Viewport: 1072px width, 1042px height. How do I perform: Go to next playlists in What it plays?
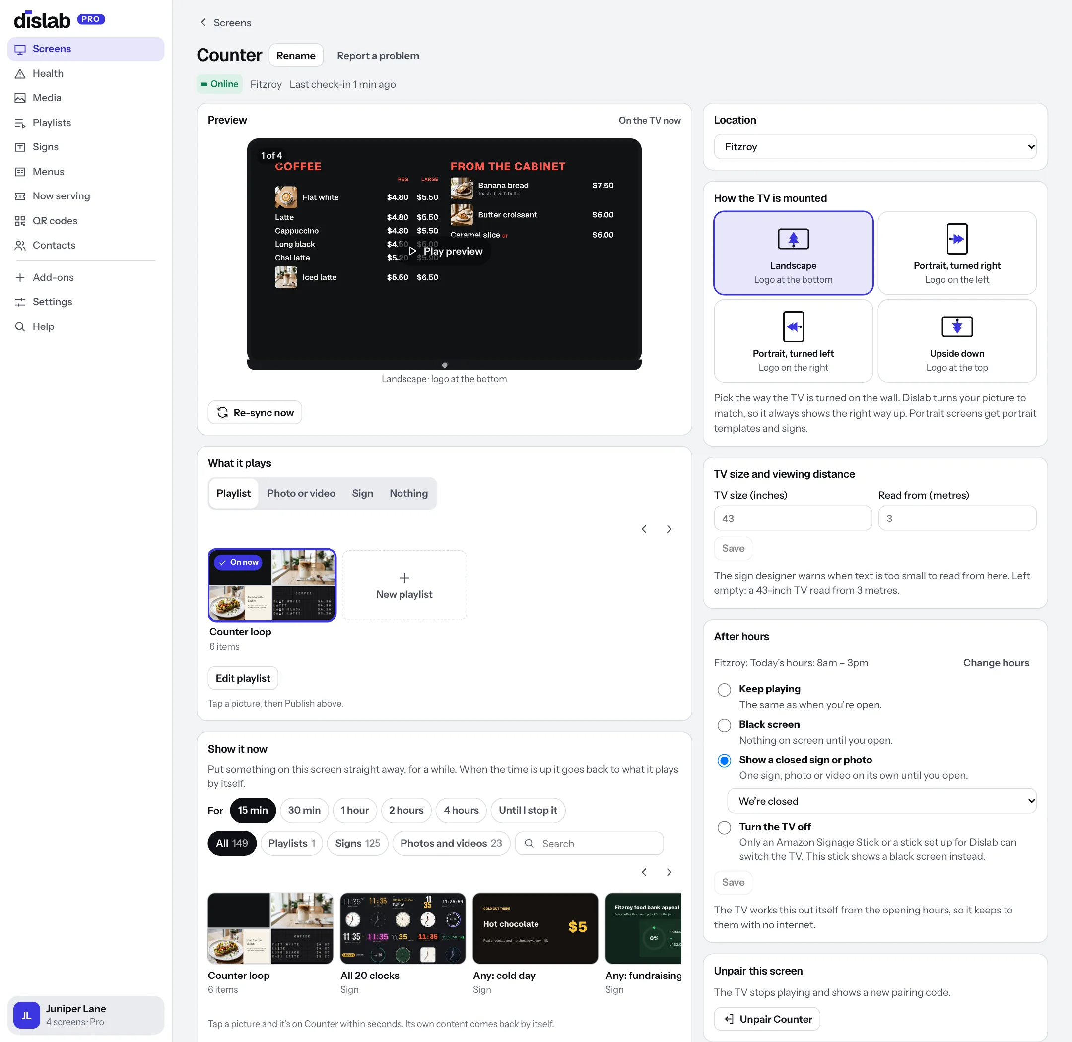669,529
